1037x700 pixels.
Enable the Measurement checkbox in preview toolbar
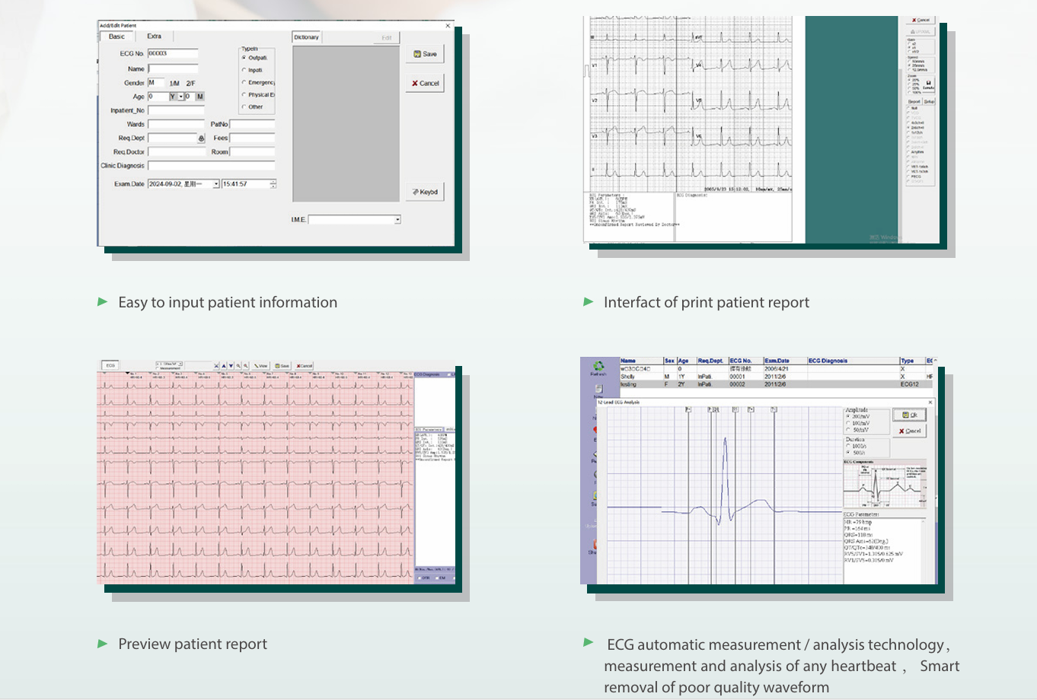pos(158,367)
